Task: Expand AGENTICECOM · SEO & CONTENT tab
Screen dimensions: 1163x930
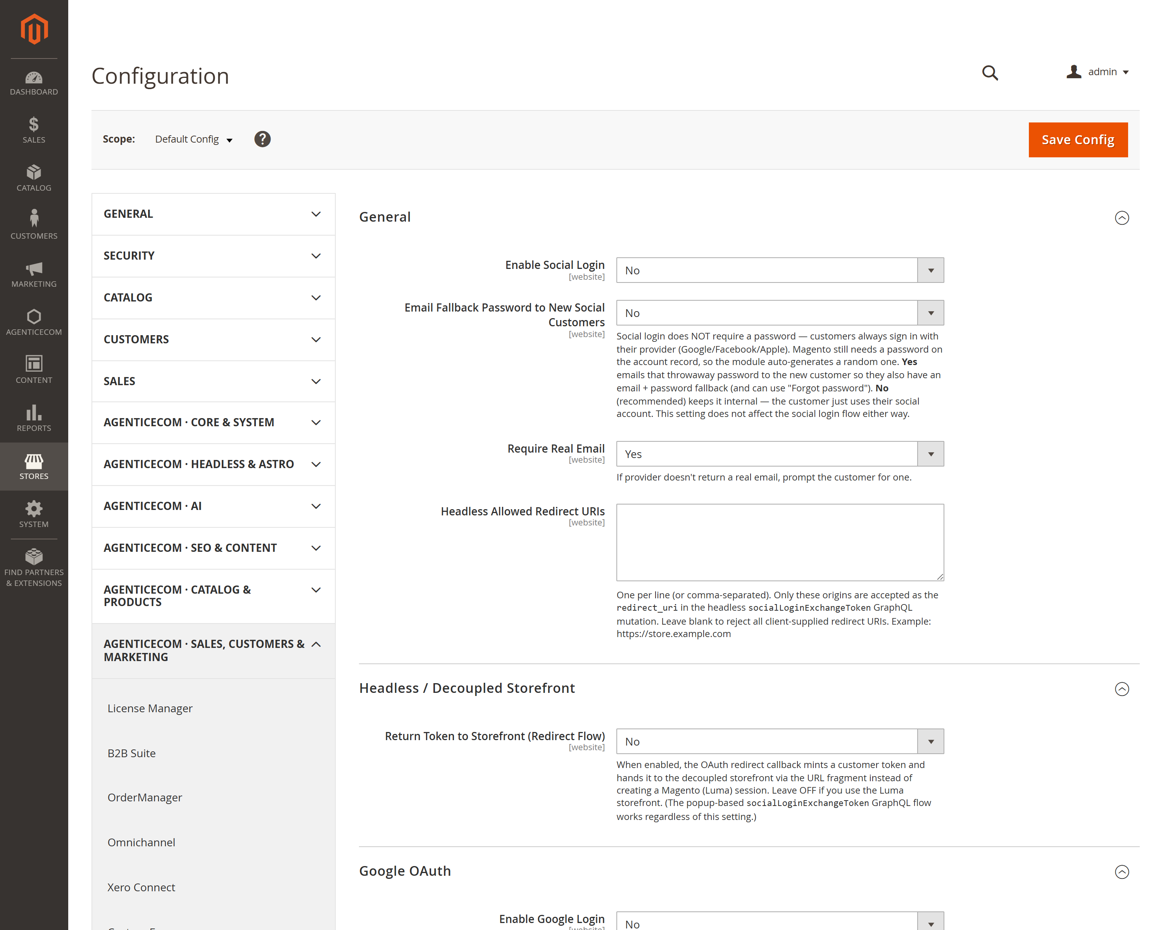Action: (x=214, y=548)
